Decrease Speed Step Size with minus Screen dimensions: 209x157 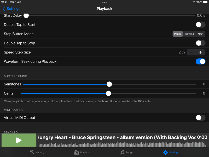[191, 52]
